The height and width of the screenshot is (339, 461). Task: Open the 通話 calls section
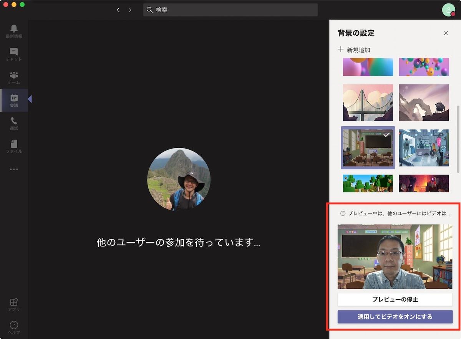(14, 123)
